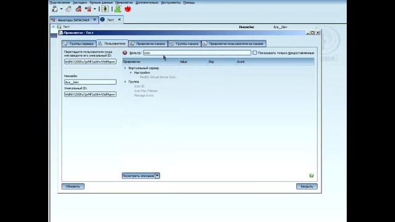Collapse the Виртуальный сервер tree node
The height and width of the screenshot is (222, 395).
pyautogui.click(x=125, y=68)
